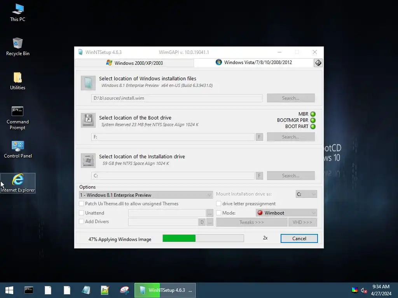The image size is (398, 298).
Task: Open This PC desktop icon
Action: 17,13
